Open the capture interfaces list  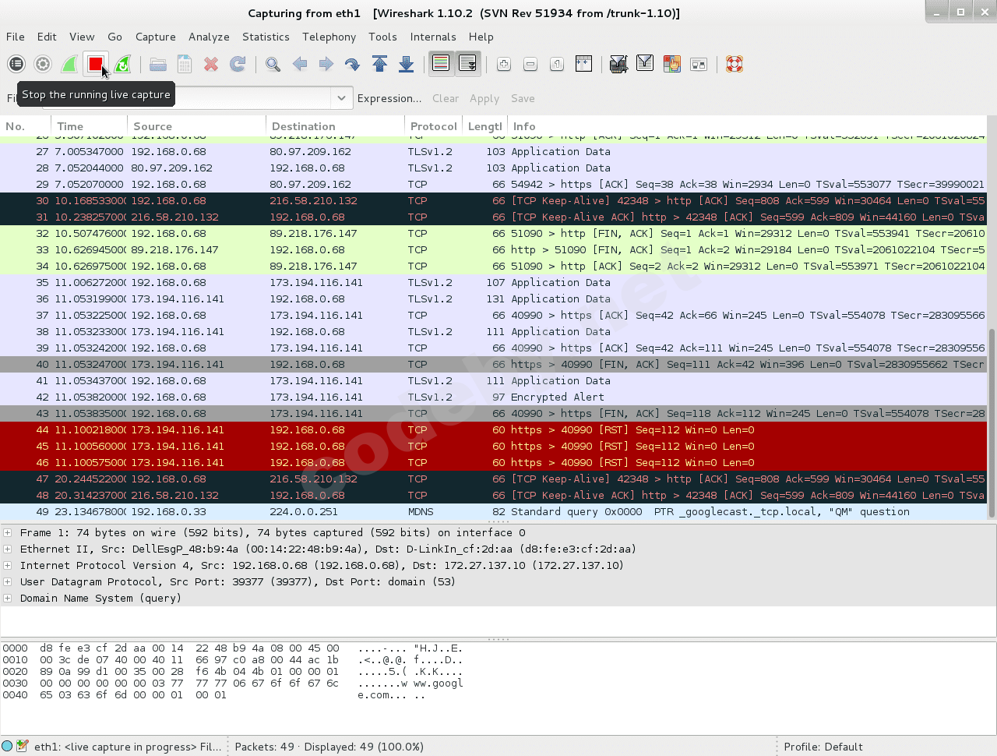(x=16, y=65)
